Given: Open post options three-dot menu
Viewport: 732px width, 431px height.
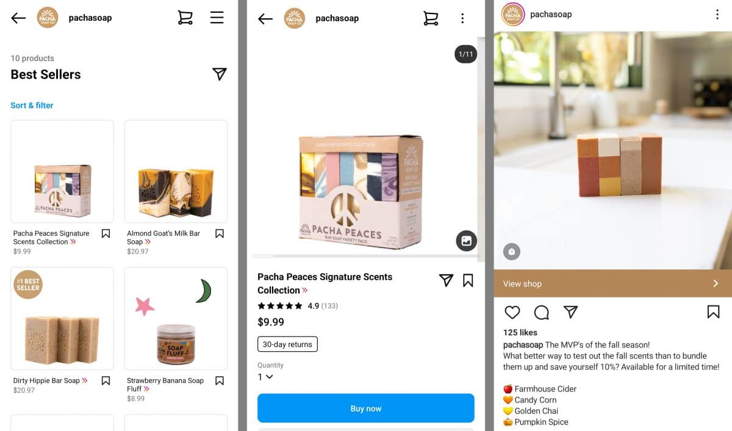Looking at the screenshot, I should pyautogui.click(x=717, y=15).
